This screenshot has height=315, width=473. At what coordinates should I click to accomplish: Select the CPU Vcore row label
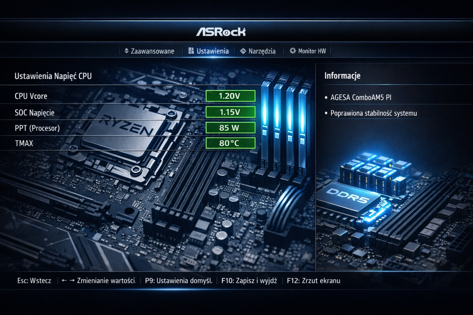point(31,96)
